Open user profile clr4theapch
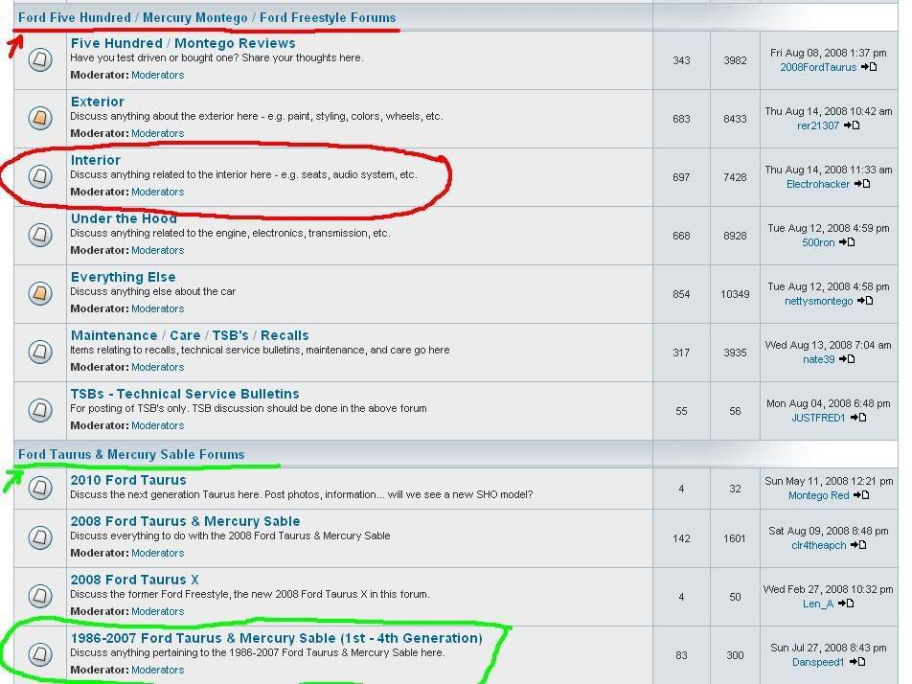This screenshot has width=912, height=684. 818,546
